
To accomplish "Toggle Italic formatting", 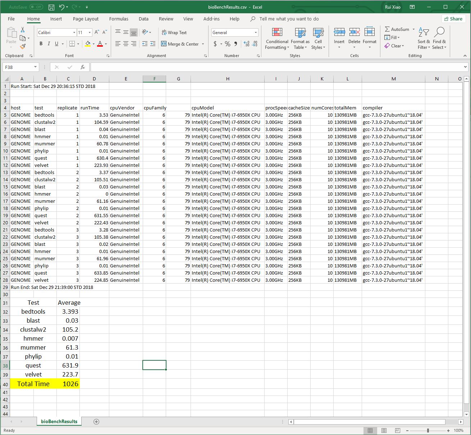I will (49, 43).
